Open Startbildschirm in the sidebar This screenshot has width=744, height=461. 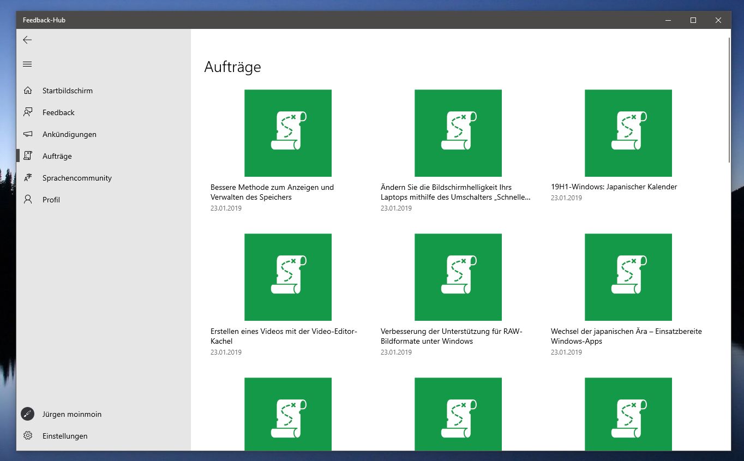tap(104, 91)
